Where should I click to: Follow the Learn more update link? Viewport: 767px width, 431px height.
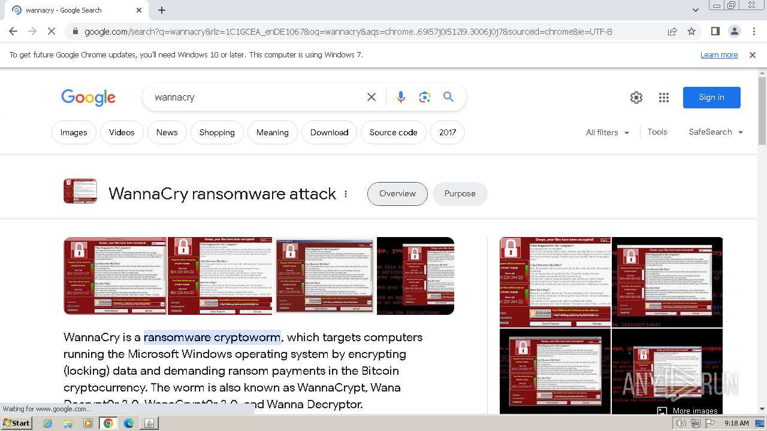click(719, 54)
